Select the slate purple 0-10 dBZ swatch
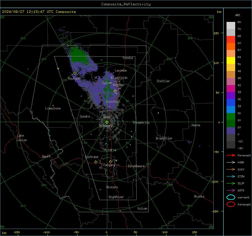 coord(231,130)
